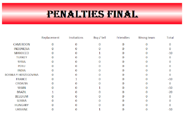This screenshot has height=116, width=184.
Task: Click the Buy / Sell column header
Action: coord(100,38)
